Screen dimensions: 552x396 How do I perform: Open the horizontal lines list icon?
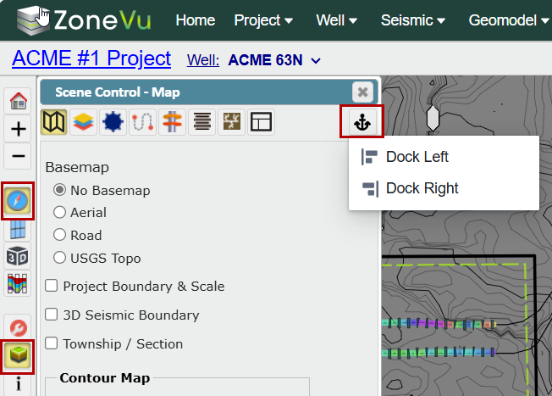[x=202, y=122]
